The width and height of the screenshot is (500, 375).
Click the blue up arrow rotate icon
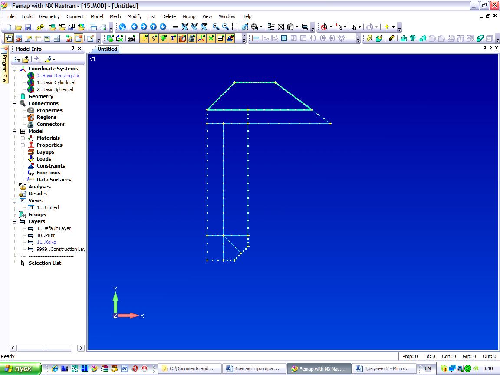click(153, 27)
